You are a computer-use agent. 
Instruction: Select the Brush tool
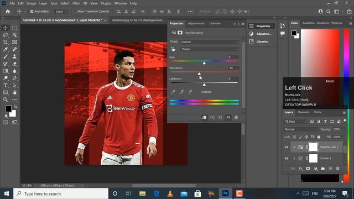tap(6, 56)
